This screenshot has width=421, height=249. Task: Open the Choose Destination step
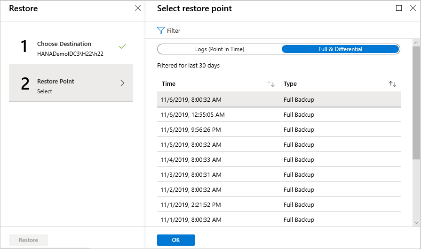[x=71, y=48]
